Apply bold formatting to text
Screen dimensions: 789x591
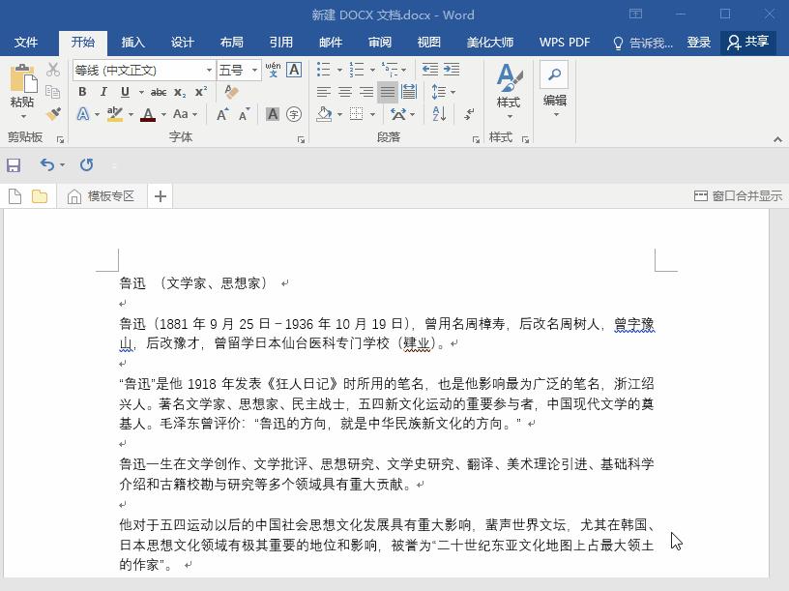pos(82,91)
